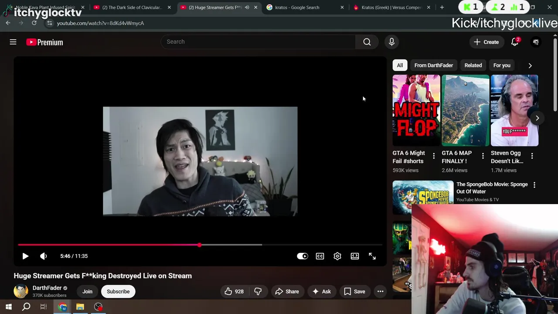
Task: Open Task View on taskbar
Action: click(44, 307)
